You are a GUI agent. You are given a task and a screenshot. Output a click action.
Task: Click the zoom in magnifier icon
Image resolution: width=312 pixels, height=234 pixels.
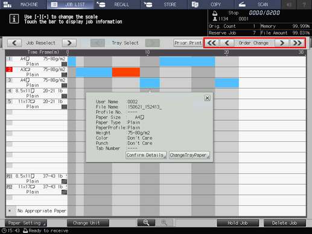coord(164,223)
